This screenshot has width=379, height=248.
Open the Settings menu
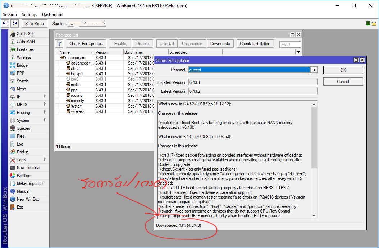coord(29,15)
